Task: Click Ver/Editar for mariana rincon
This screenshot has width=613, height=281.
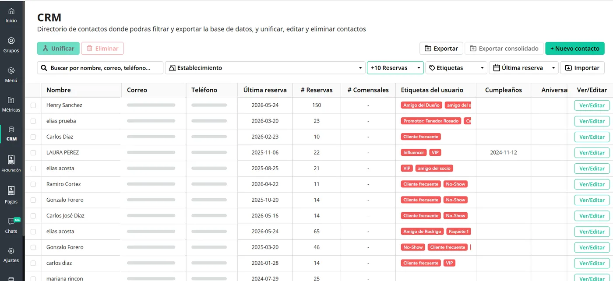Action: click(592, 278)
